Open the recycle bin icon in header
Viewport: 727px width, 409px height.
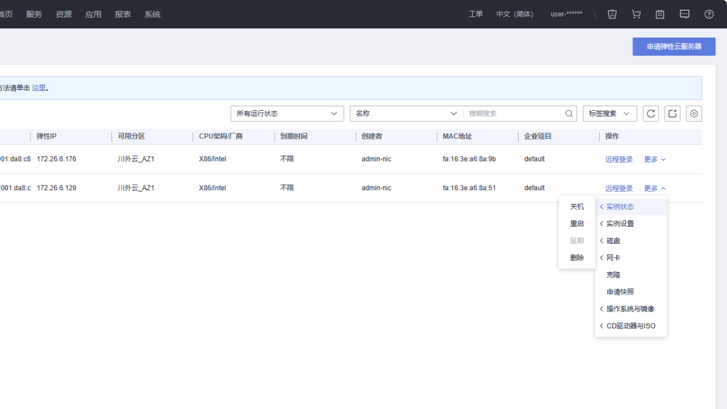click(612, 14)
